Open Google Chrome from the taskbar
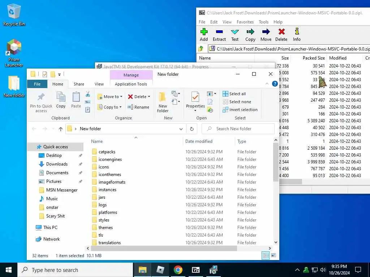The width and height of the screenshot is (370, 277). click(x=178, y=270)
